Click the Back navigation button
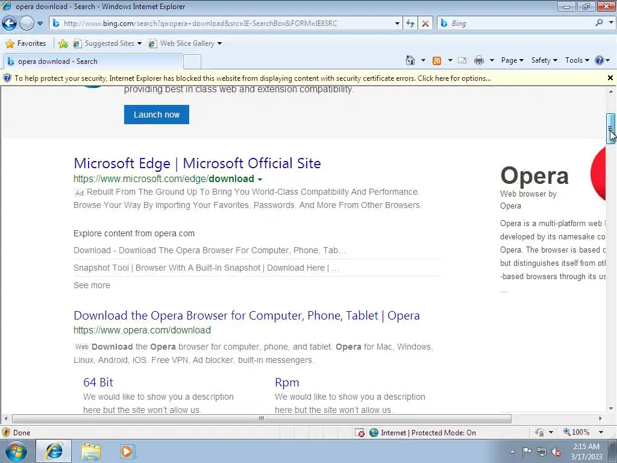Viewport: 617px width, 463px height. [x=10, y=24]
